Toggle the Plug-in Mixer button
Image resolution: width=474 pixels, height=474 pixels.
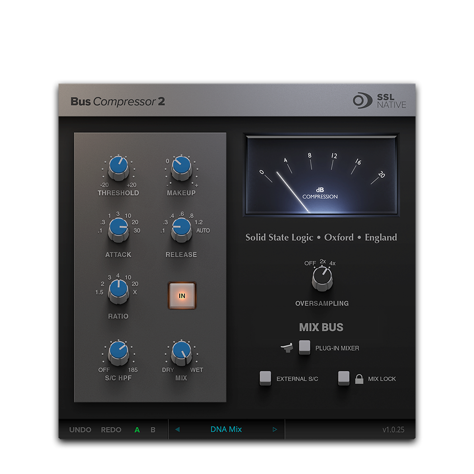coord(304,347)
